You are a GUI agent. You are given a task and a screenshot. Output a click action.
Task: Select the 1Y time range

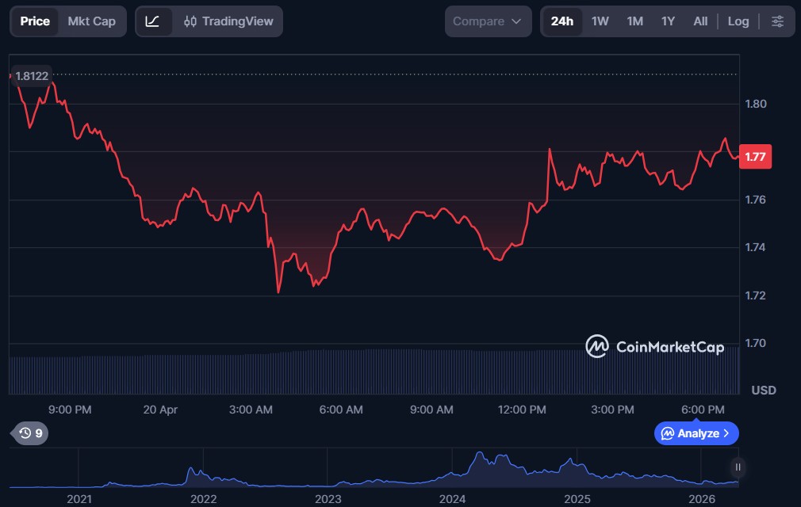(668, 21)
